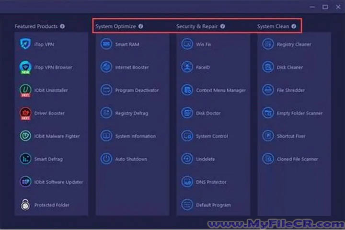
Task: Choose the "Undelete" label
Action: click(x=205, y=159)
